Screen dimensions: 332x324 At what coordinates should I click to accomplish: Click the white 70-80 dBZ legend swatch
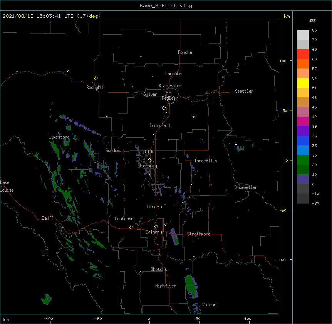coord(303,35)
